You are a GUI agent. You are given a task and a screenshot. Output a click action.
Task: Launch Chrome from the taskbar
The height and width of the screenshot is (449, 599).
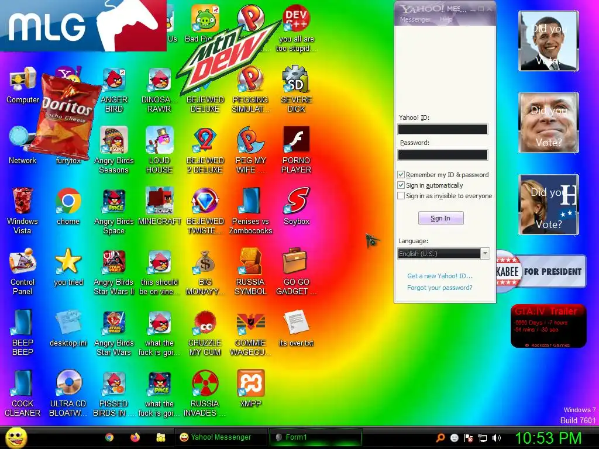[x=109, y=437]
